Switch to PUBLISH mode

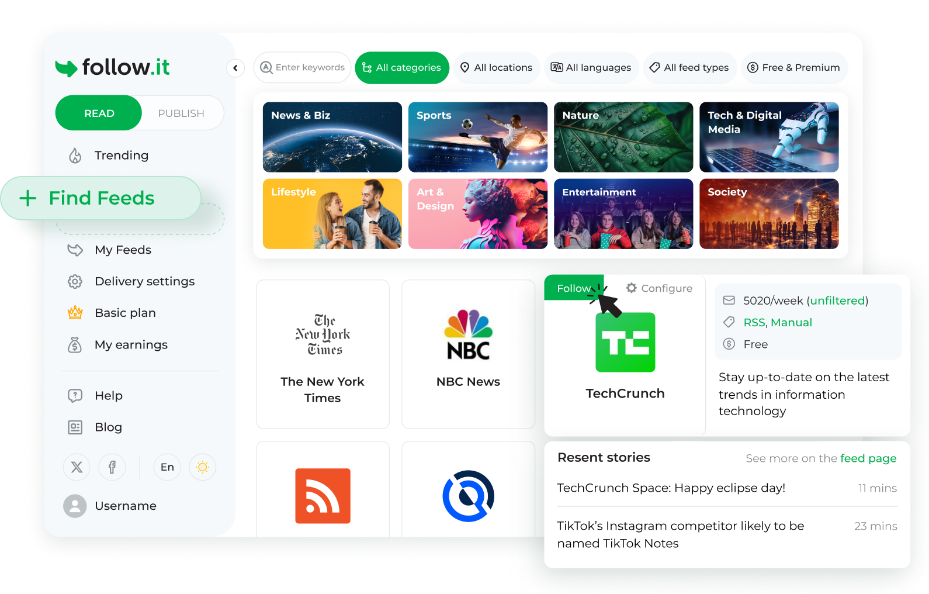tap(181, 113)
